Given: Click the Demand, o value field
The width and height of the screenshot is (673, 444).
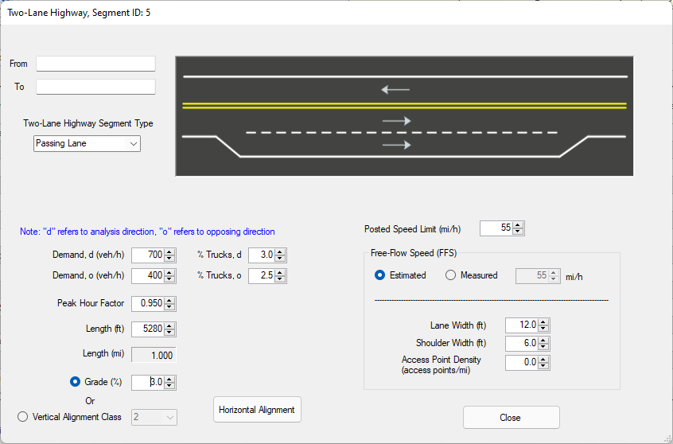Looking at the screenshot, I should point(148,275).
